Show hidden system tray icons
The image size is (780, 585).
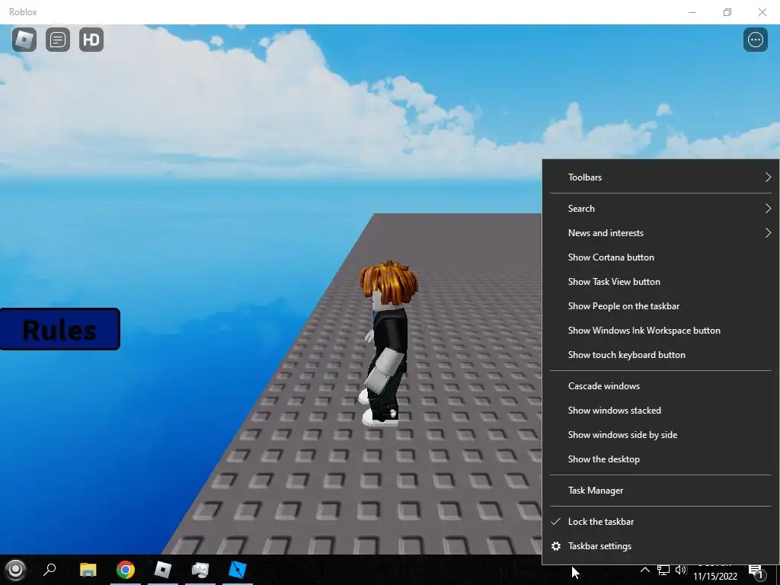(x=644, y=570)
